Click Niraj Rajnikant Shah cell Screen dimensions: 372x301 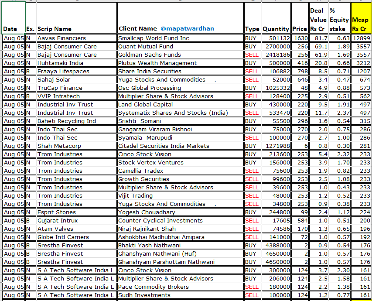point(180,229)
